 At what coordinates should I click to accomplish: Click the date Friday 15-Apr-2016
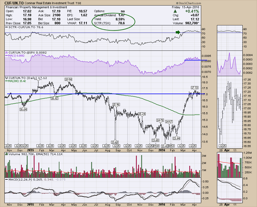pyautogui.click(x=185, y=7)
